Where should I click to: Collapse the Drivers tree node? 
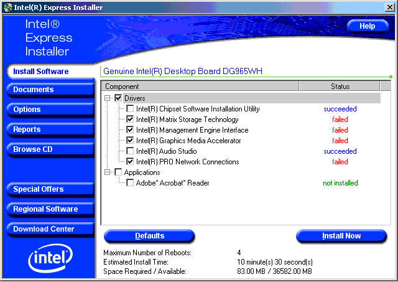108,98
